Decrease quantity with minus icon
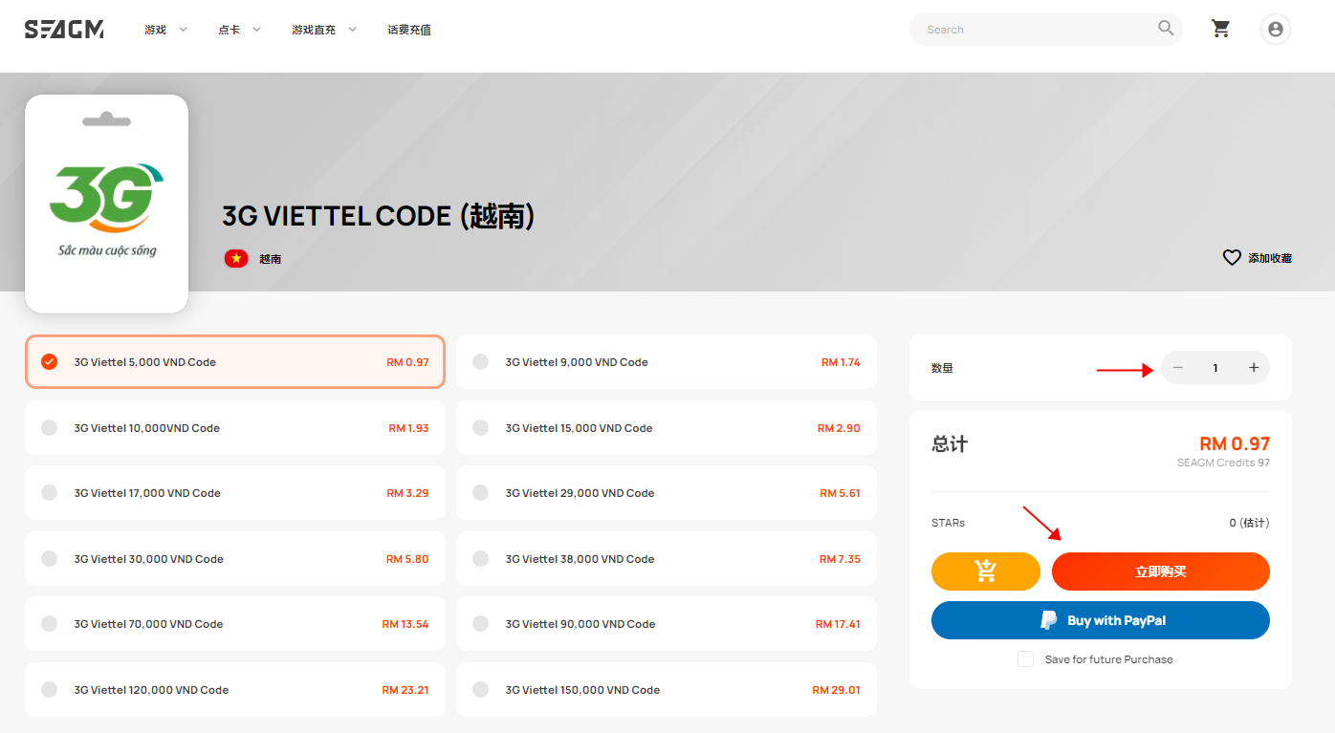The image size is (1335, 733). point(1177,368)
